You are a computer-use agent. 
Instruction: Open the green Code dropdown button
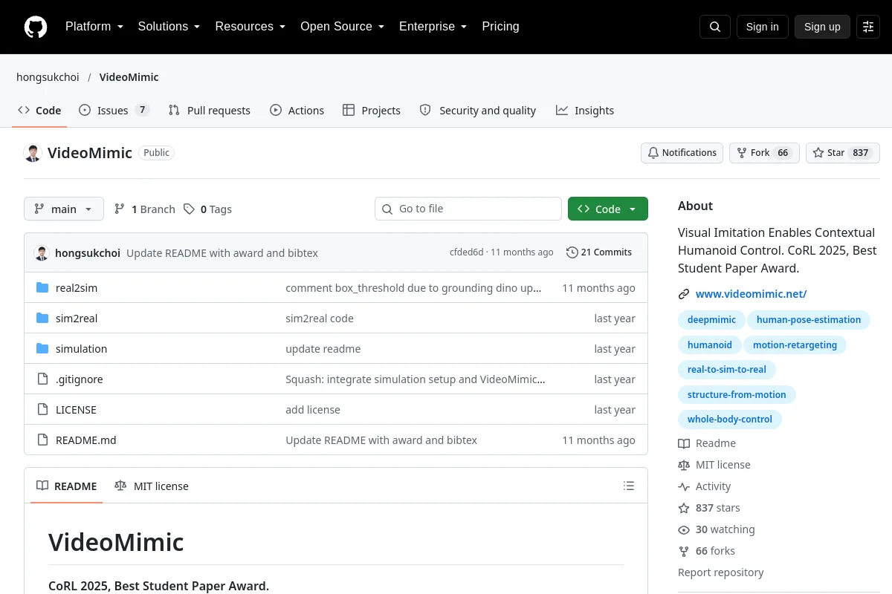tap(608, 209)
